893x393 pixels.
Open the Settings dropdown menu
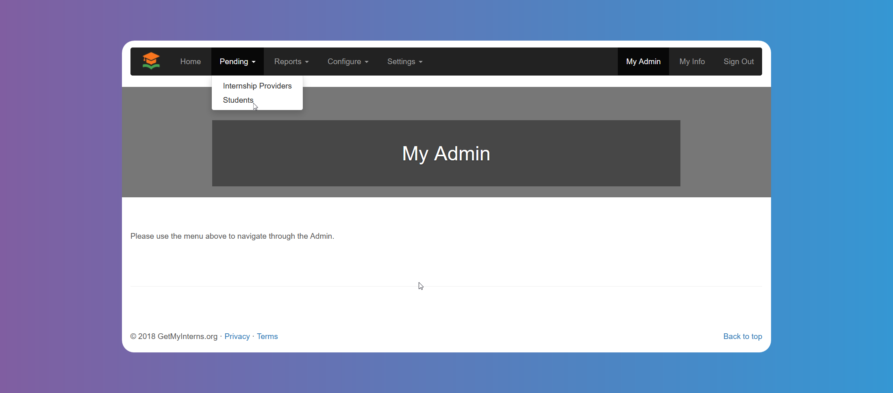(x=404, y=62)
